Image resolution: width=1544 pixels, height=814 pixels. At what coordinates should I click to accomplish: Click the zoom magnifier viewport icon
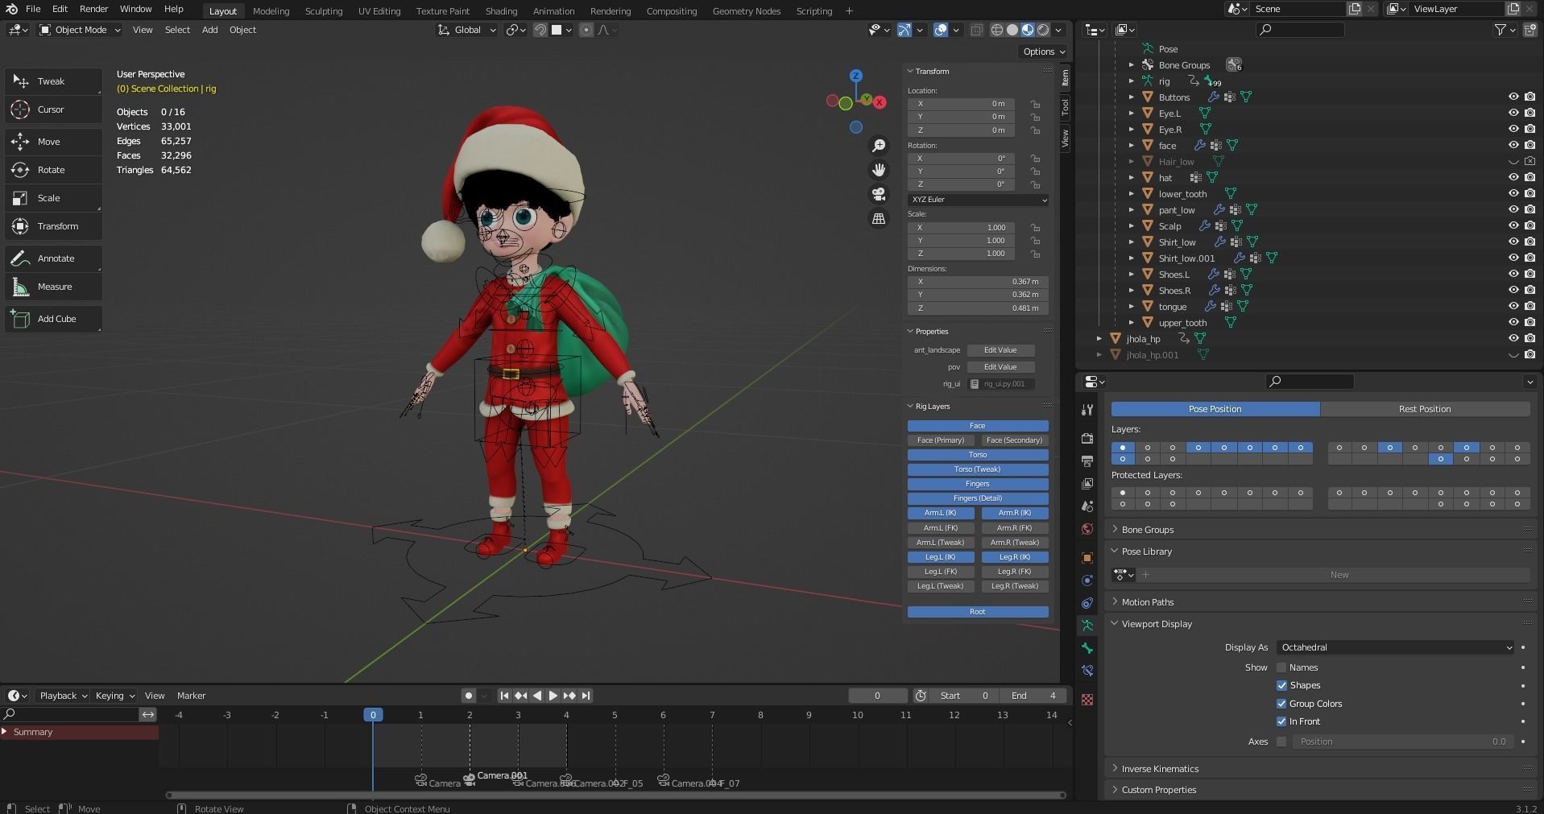coord(879,146)
